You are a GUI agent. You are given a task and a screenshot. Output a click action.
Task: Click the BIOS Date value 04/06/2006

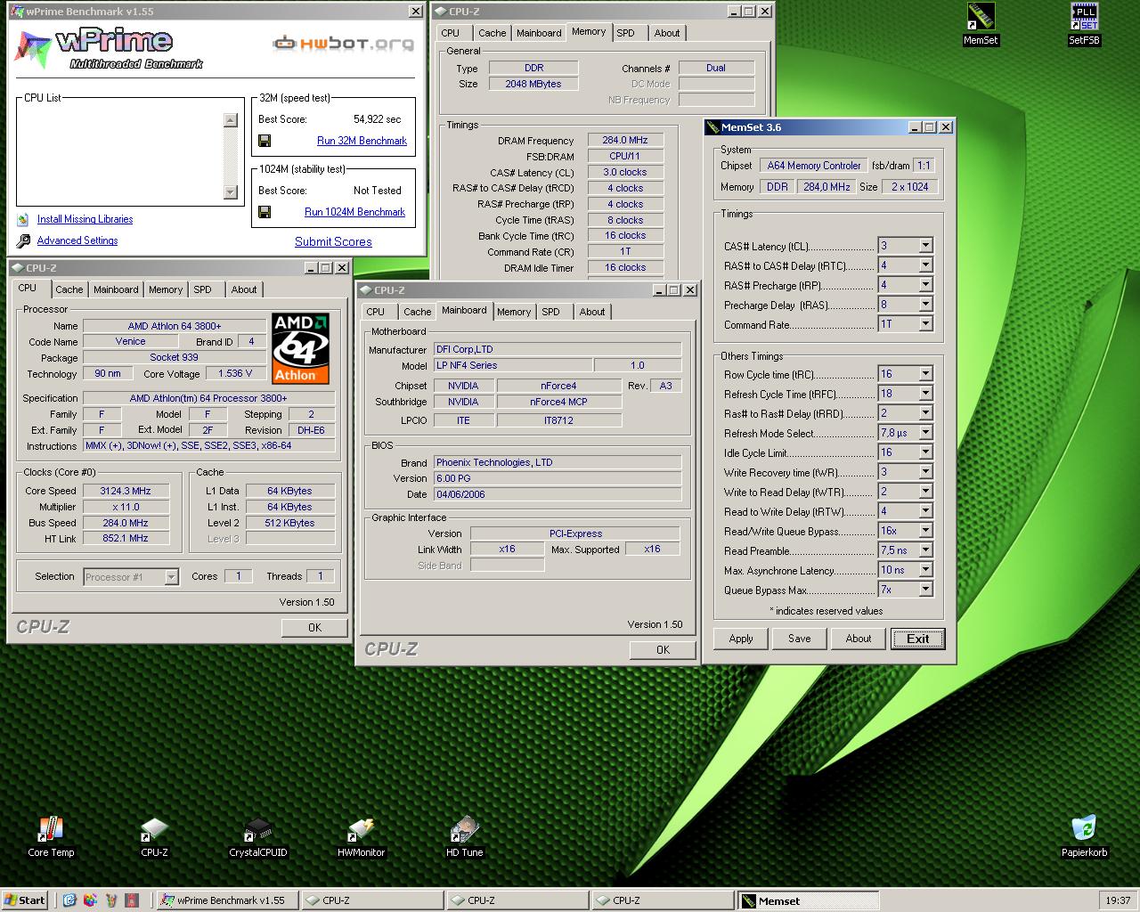pos(558,494)
